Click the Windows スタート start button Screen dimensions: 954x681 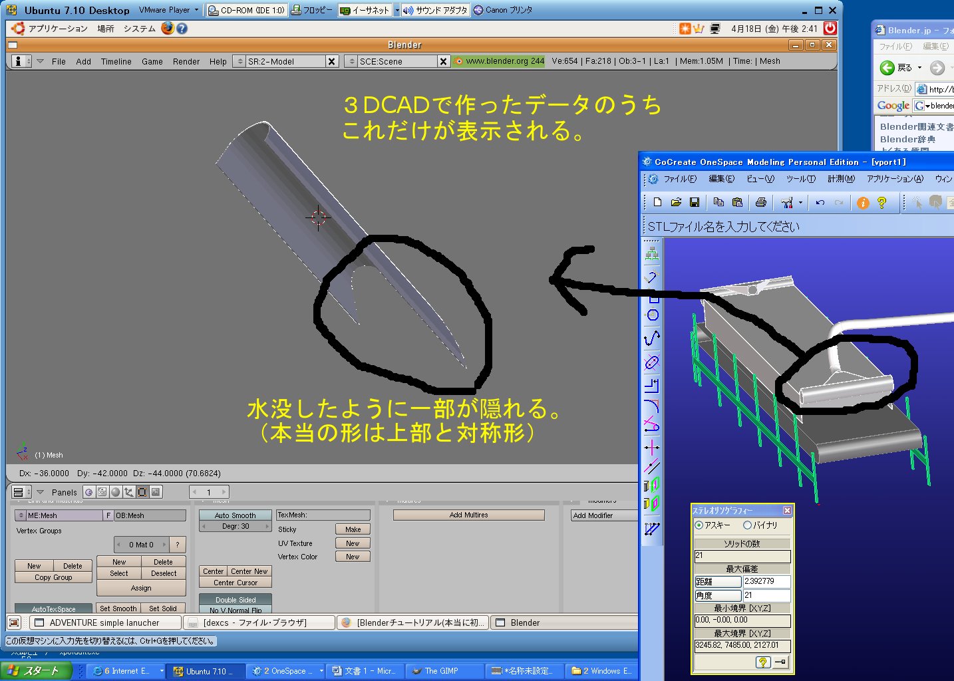(x=35, y=671)
